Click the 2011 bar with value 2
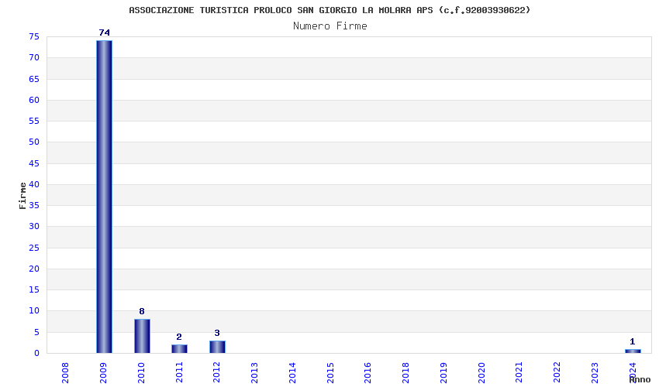This screenshot has height=387, width=659. coord(179,349)
